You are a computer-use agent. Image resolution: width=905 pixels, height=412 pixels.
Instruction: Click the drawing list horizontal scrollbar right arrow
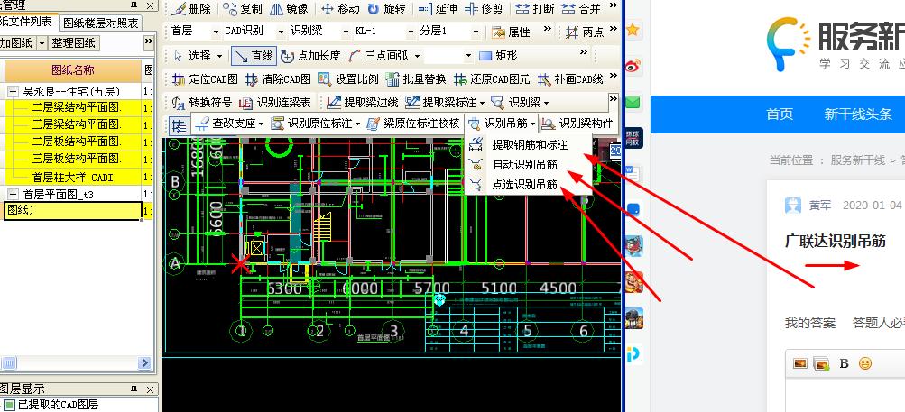pyautogui.click(x=145, y=363)
